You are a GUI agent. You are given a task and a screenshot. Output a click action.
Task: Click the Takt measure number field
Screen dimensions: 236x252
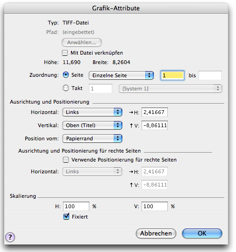(x=101, y=89)
